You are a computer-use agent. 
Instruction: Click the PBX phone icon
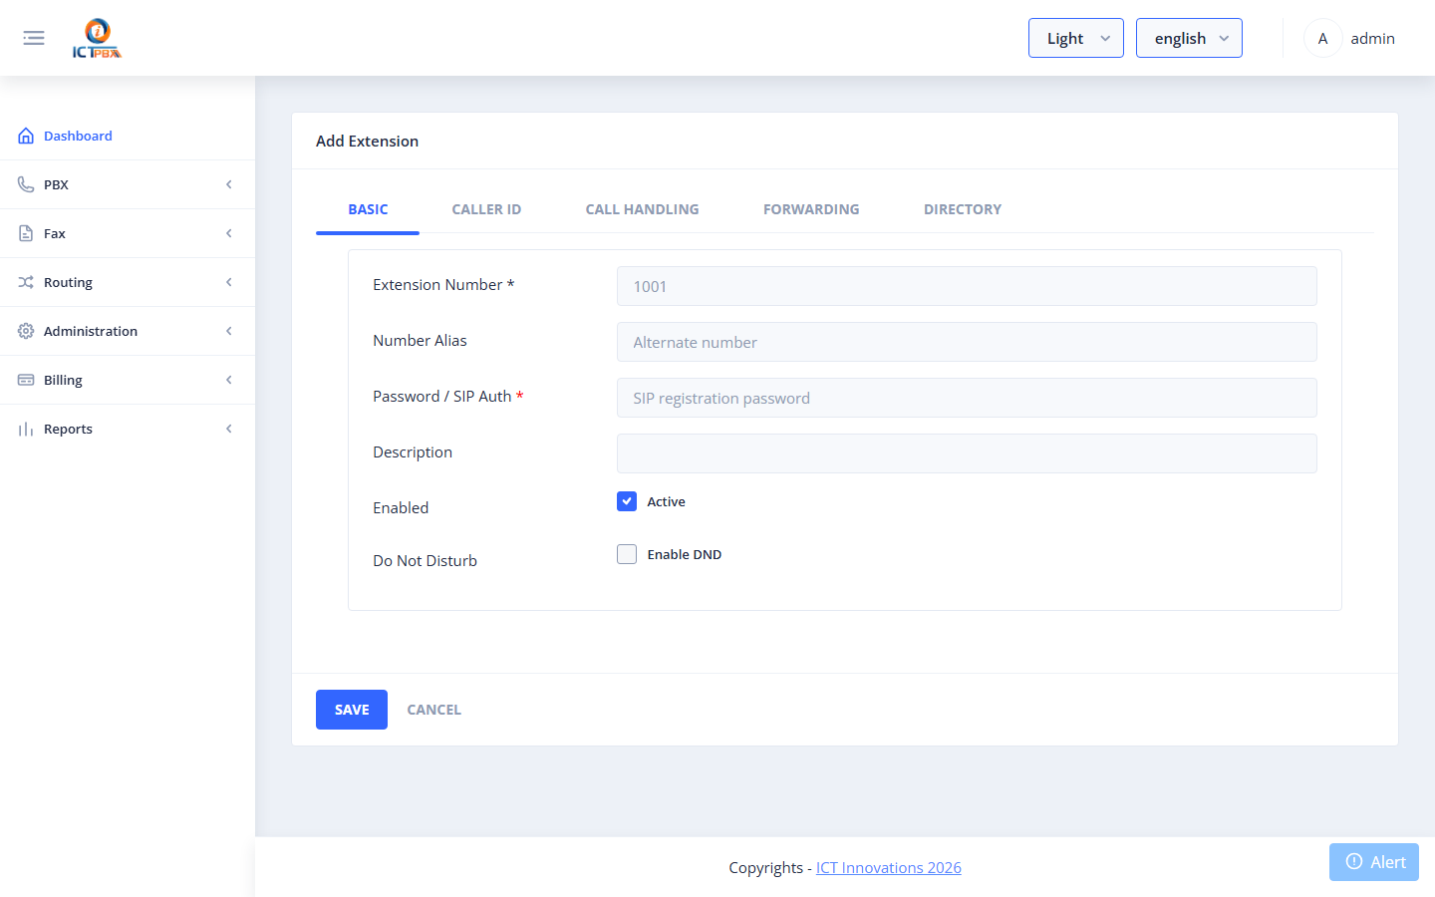26,184
